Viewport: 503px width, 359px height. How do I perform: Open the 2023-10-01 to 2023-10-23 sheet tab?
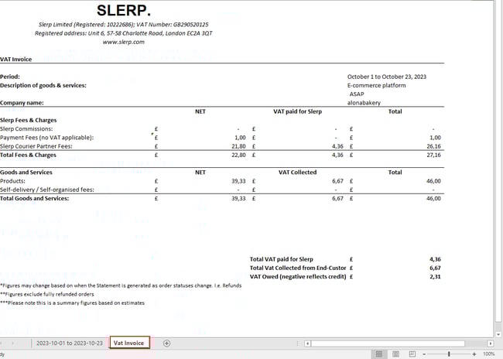pyautogui.click(x=70, y=344)
